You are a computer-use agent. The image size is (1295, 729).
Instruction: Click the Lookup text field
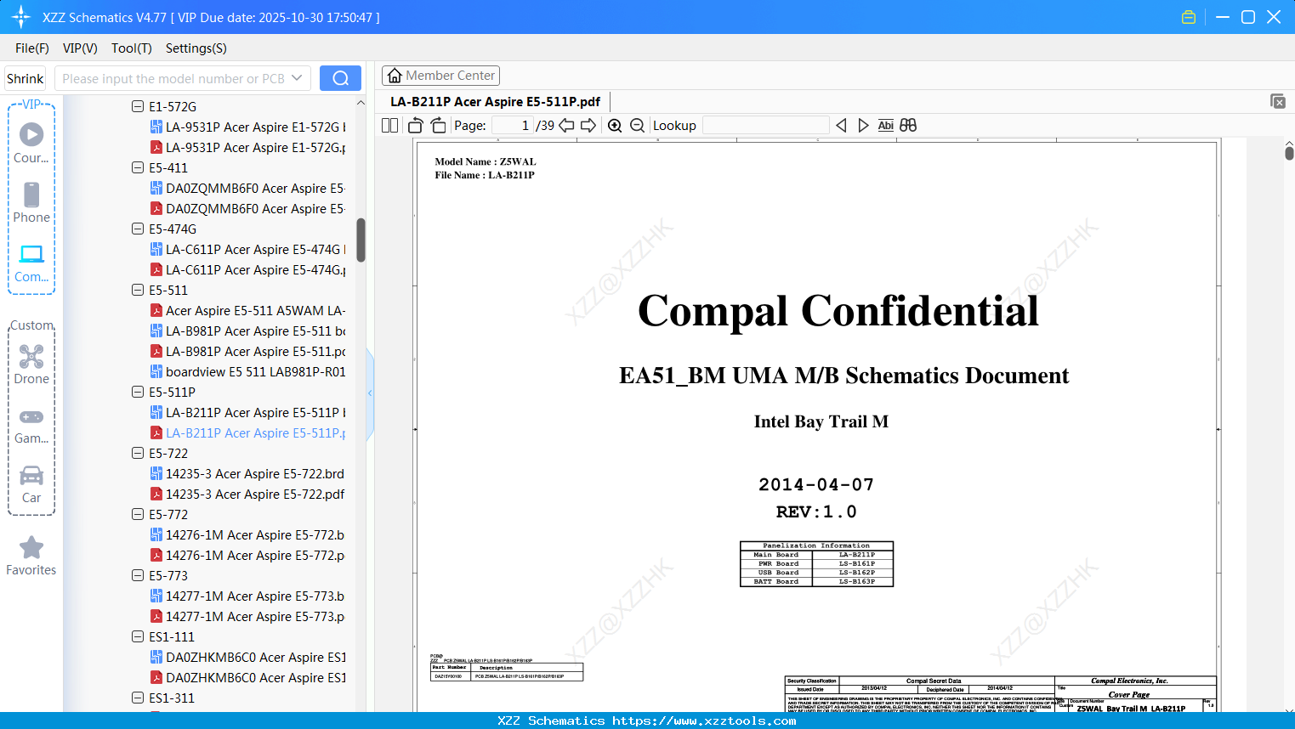(x=766, y=126)
